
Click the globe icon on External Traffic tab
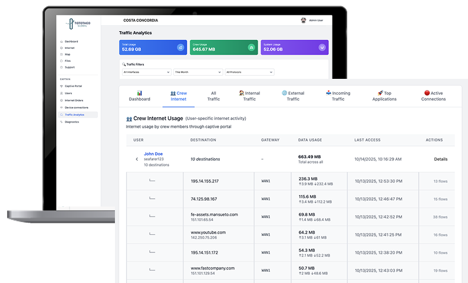tap(285, 93)
